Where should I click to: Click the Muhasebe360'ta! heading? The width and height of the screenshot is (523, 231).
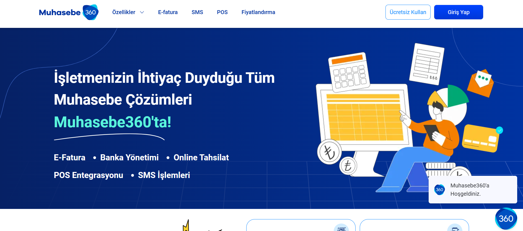(x=113, y=122)
